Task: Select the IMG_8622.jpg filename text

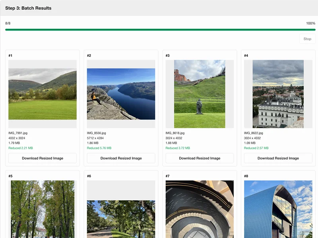Action: [254, 133]
